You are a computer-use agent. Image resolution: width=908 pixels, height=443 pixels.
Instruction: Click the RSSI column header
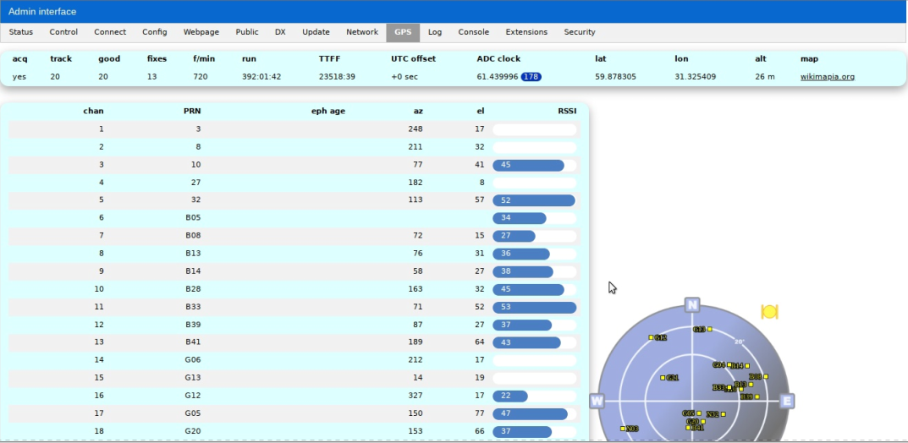pyautogui.click(x=566, y=111)
